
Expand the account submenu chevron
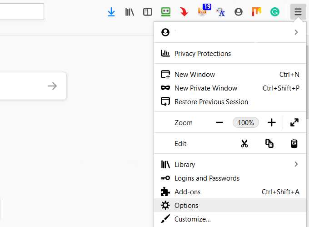296,32
